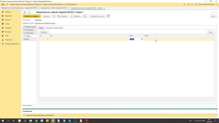The width and height of the screenshot is (219, 123).
Task: Switch to the saved Уведомление о ввозе товаров tab
Action: tap(54, 8)
